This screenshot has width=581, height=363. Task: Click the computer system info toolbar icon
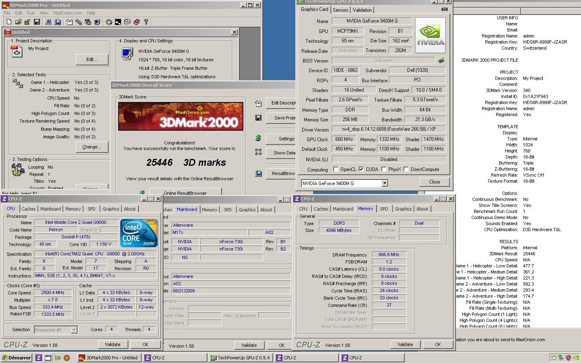(48, 22)
